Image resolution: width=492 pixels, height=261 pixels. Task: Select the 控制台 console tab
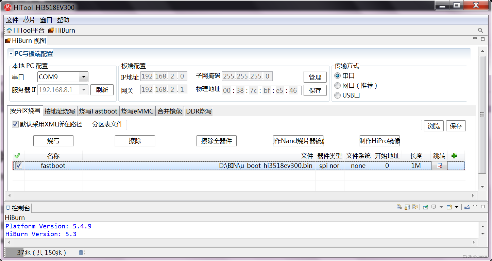18,208
